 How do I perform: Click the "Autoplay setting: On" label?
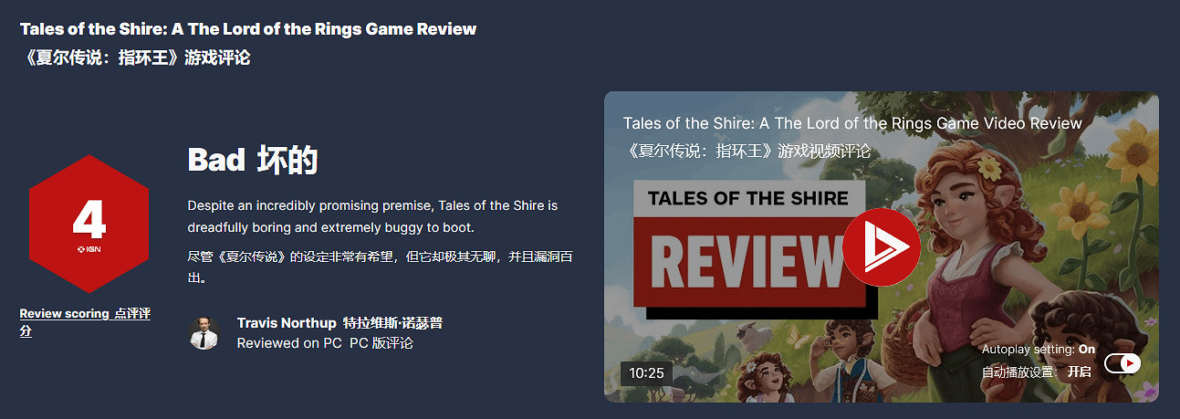point(1039,350)
